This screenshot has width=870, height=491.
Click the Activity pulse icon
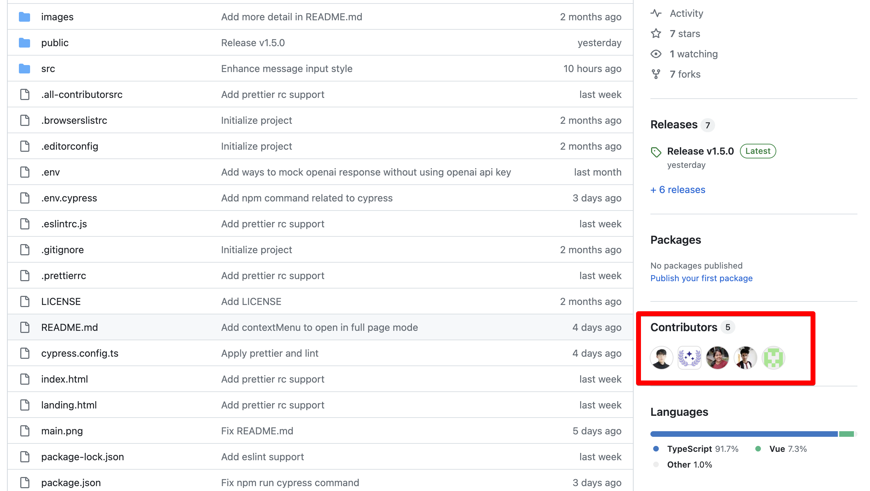pyautogui.click(x=656, y=13)
